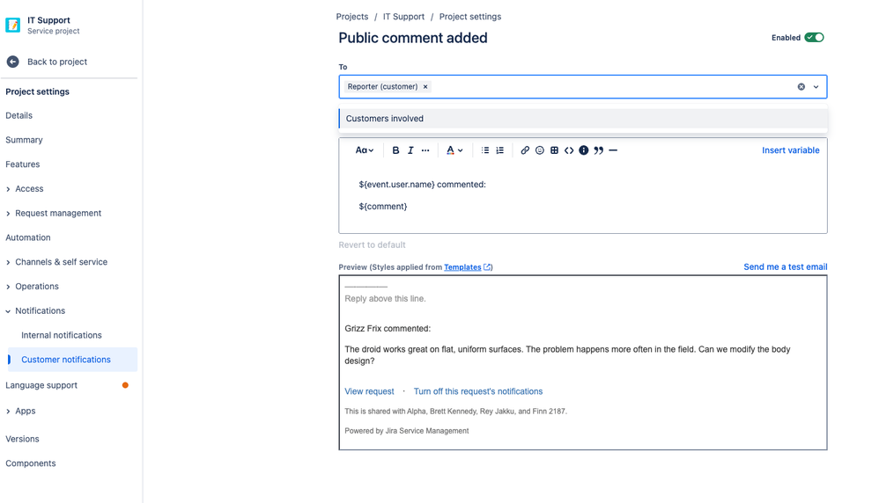Toggle the To field dropdown arrow
Screen dimensions: 879x503
(x=816, y=87)
